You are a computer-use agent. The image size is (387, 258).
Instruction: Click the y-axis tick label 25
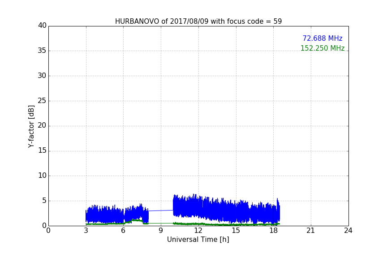(42, 101)
